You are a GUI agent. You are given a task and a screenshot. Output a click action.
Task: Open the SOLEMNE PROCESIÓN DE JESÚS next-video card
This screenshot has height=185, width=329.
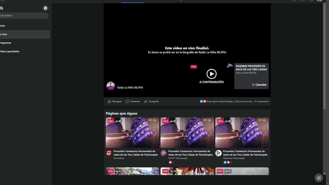[x=251, y=76]
